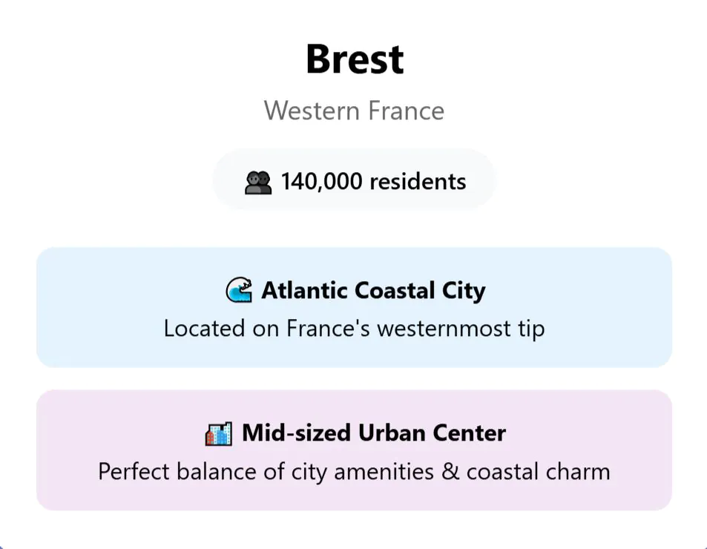Click the number 140,000 in badge

click(x=321, y=182)
